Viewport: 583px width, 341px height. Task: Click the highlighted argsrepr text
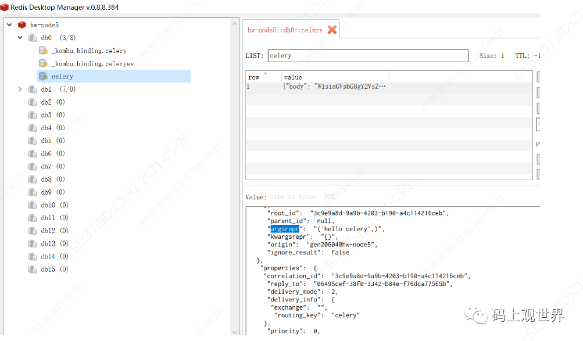click(x=285, y=229)
